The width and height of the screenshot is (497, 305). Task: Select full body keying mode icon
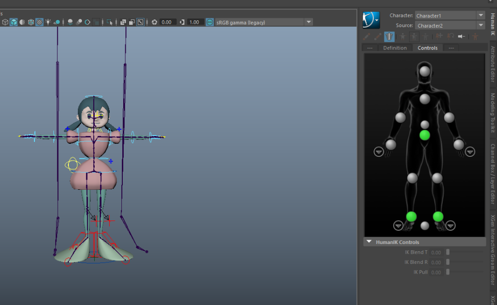pos(402,37)
